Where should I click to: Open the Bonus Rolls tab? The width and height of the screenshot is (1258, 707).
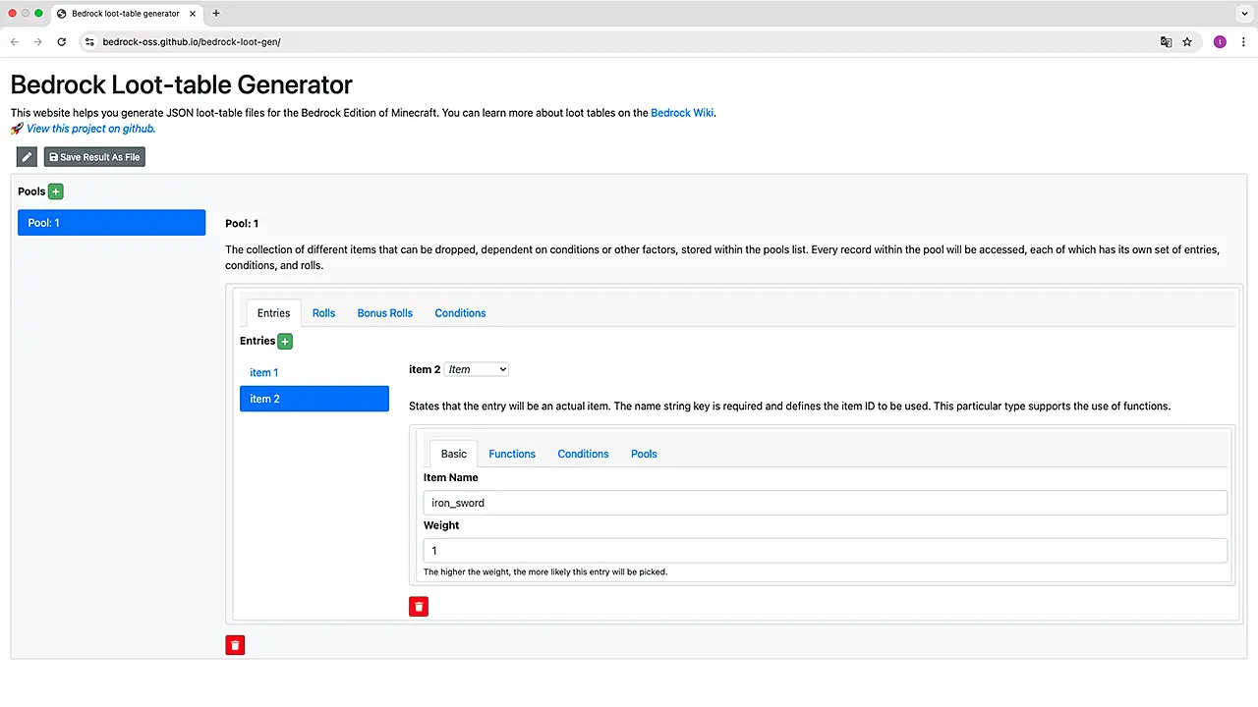384,313
